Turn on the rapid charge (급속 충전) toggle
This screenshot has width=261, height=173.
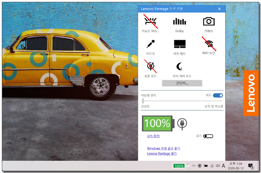click(208, 136)
